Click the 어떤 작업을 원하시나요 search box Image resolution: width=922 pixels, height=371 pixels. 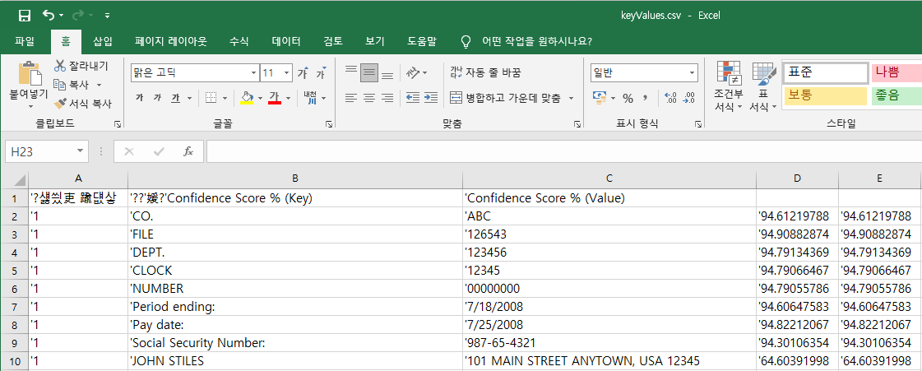click(x=536, y=41)
